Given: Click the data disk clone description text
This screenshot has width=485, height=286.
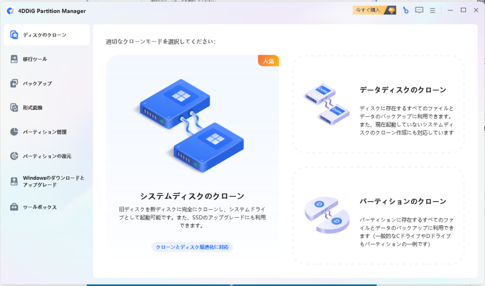Looking at the screenshot, I should [407, 120].
